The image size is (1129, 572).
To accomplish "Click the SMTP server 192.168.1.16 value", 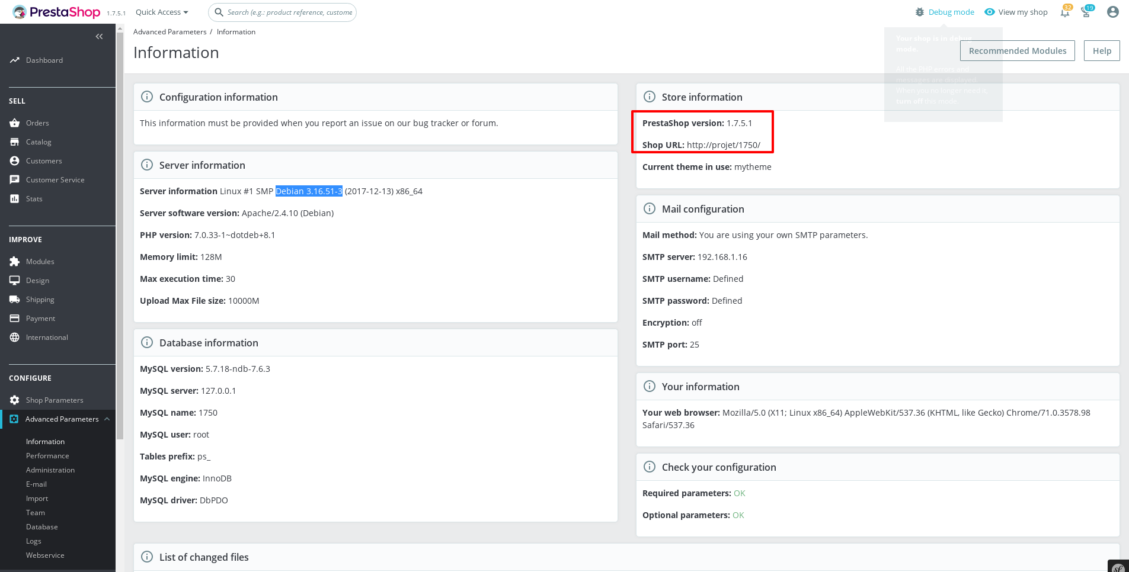I will [x=722, y=257].
